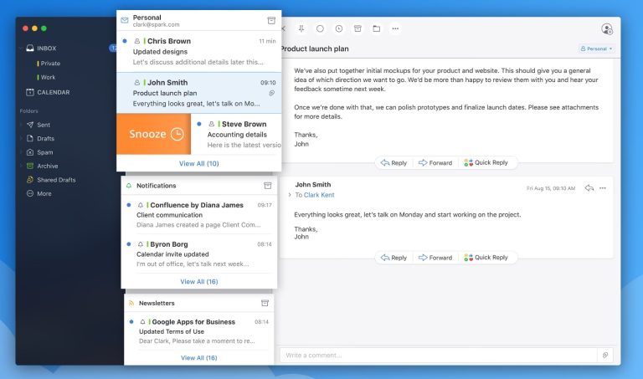Archive all in Newsletters group

pos(265,303)
